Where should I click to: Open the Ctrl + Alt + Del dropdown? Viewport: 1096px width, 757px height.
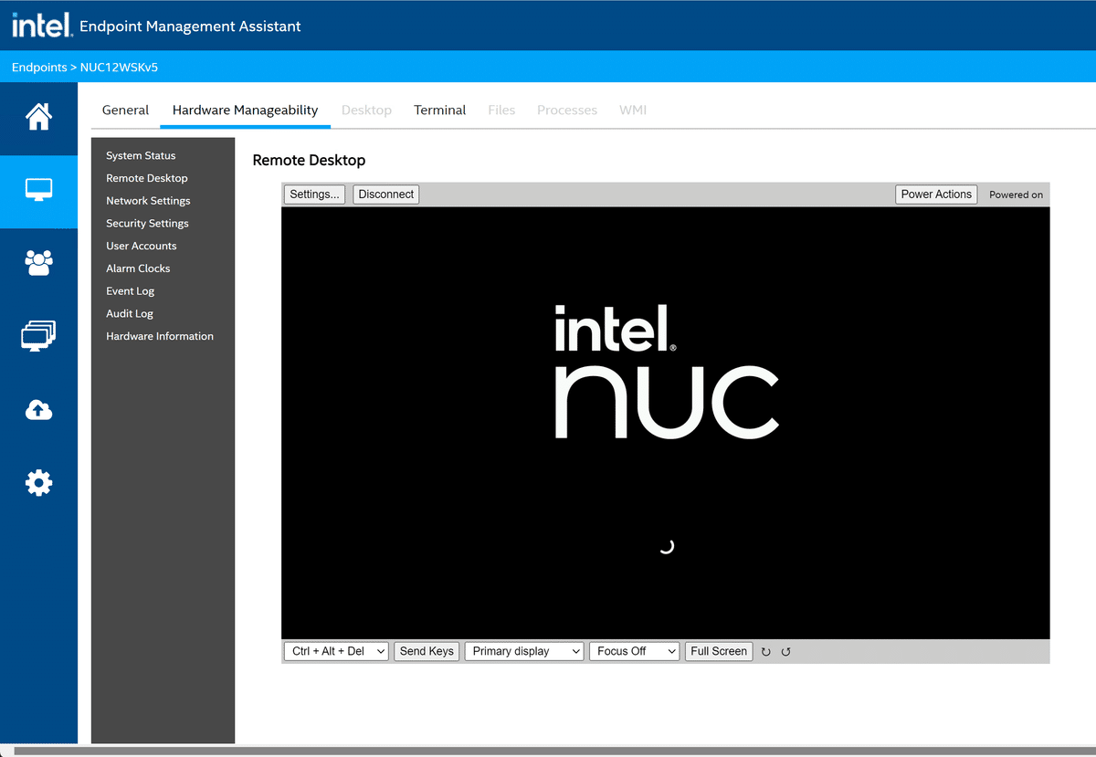pyautogui.click(x=337, y=651)
